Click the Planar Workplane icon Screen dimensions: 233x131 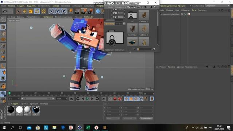(3, 100)
